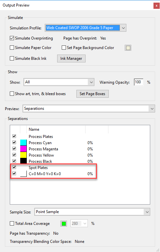
Task: Enable Simulate Paper Color
Action: [x=12, y=48]
